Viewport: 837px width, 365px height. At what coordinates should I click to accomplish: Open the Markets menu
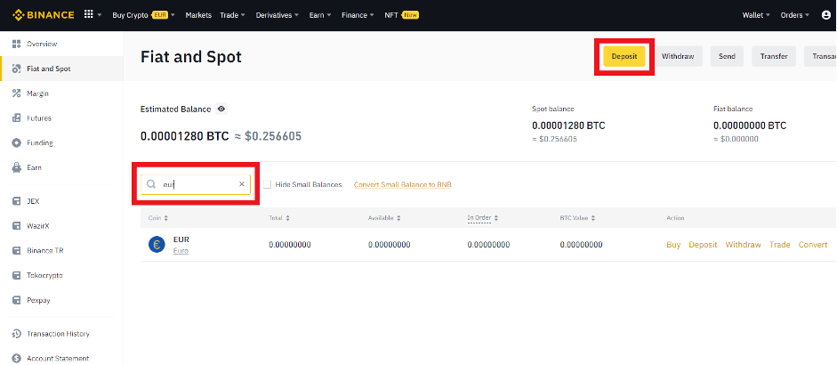(x=198, y=15)
